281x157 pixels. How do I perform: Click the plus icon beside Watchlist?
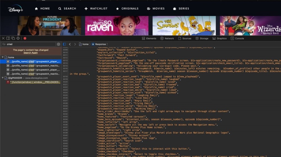[86, 9]
